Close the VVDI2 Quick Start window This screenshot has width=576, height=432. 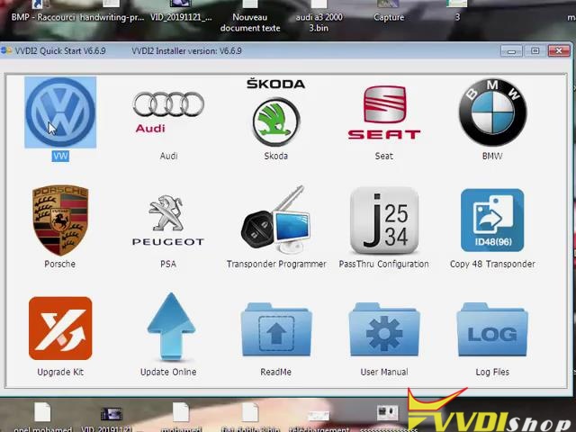pos(559,51)
